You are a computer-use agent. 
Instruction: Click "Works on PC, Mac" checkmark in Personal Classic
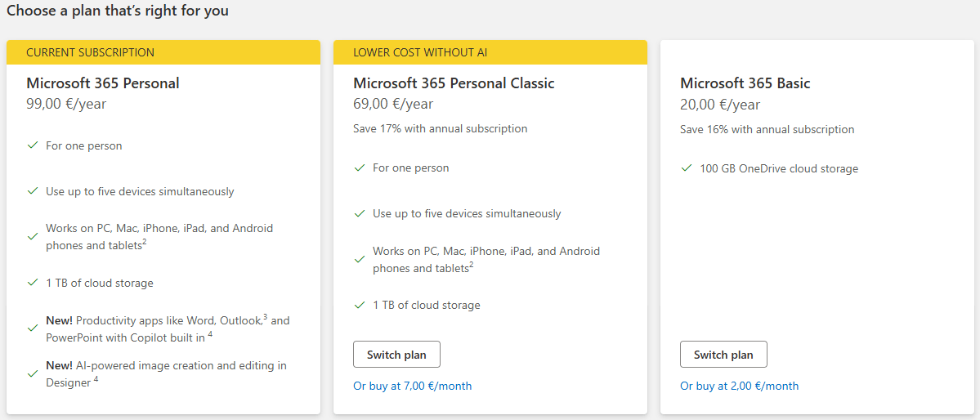click(360, 259)
